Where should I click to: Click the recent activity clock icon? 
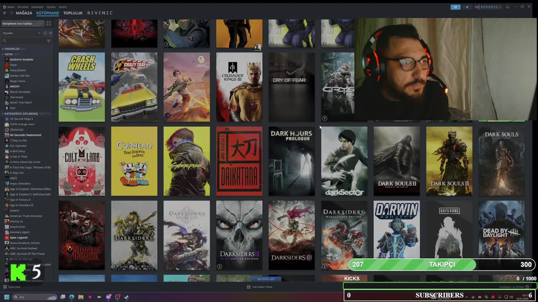tap(45, 33)
